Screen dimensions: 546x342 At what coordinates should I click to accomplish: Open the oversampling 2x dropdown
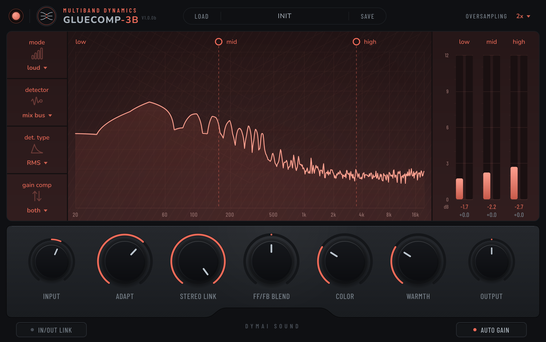pos(523,16)
